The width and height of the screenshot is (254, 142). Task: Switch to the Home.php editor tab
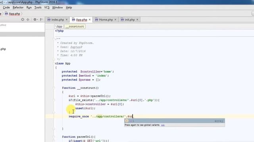coord(106,20)
